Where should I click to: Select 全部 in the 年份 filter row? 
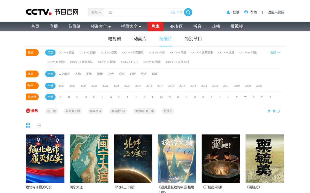50,86
